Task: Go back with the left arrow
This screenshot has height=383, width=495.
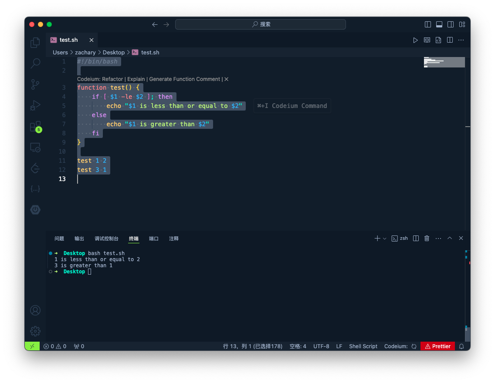Action: click(155, 24)
